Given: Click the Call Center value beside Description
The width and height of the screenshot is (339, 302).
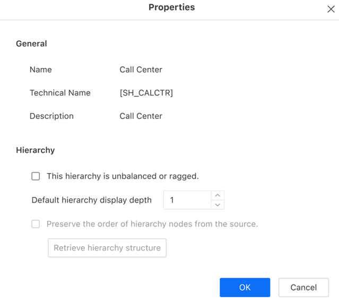Looking at the screenshot, I should (141, 116).
